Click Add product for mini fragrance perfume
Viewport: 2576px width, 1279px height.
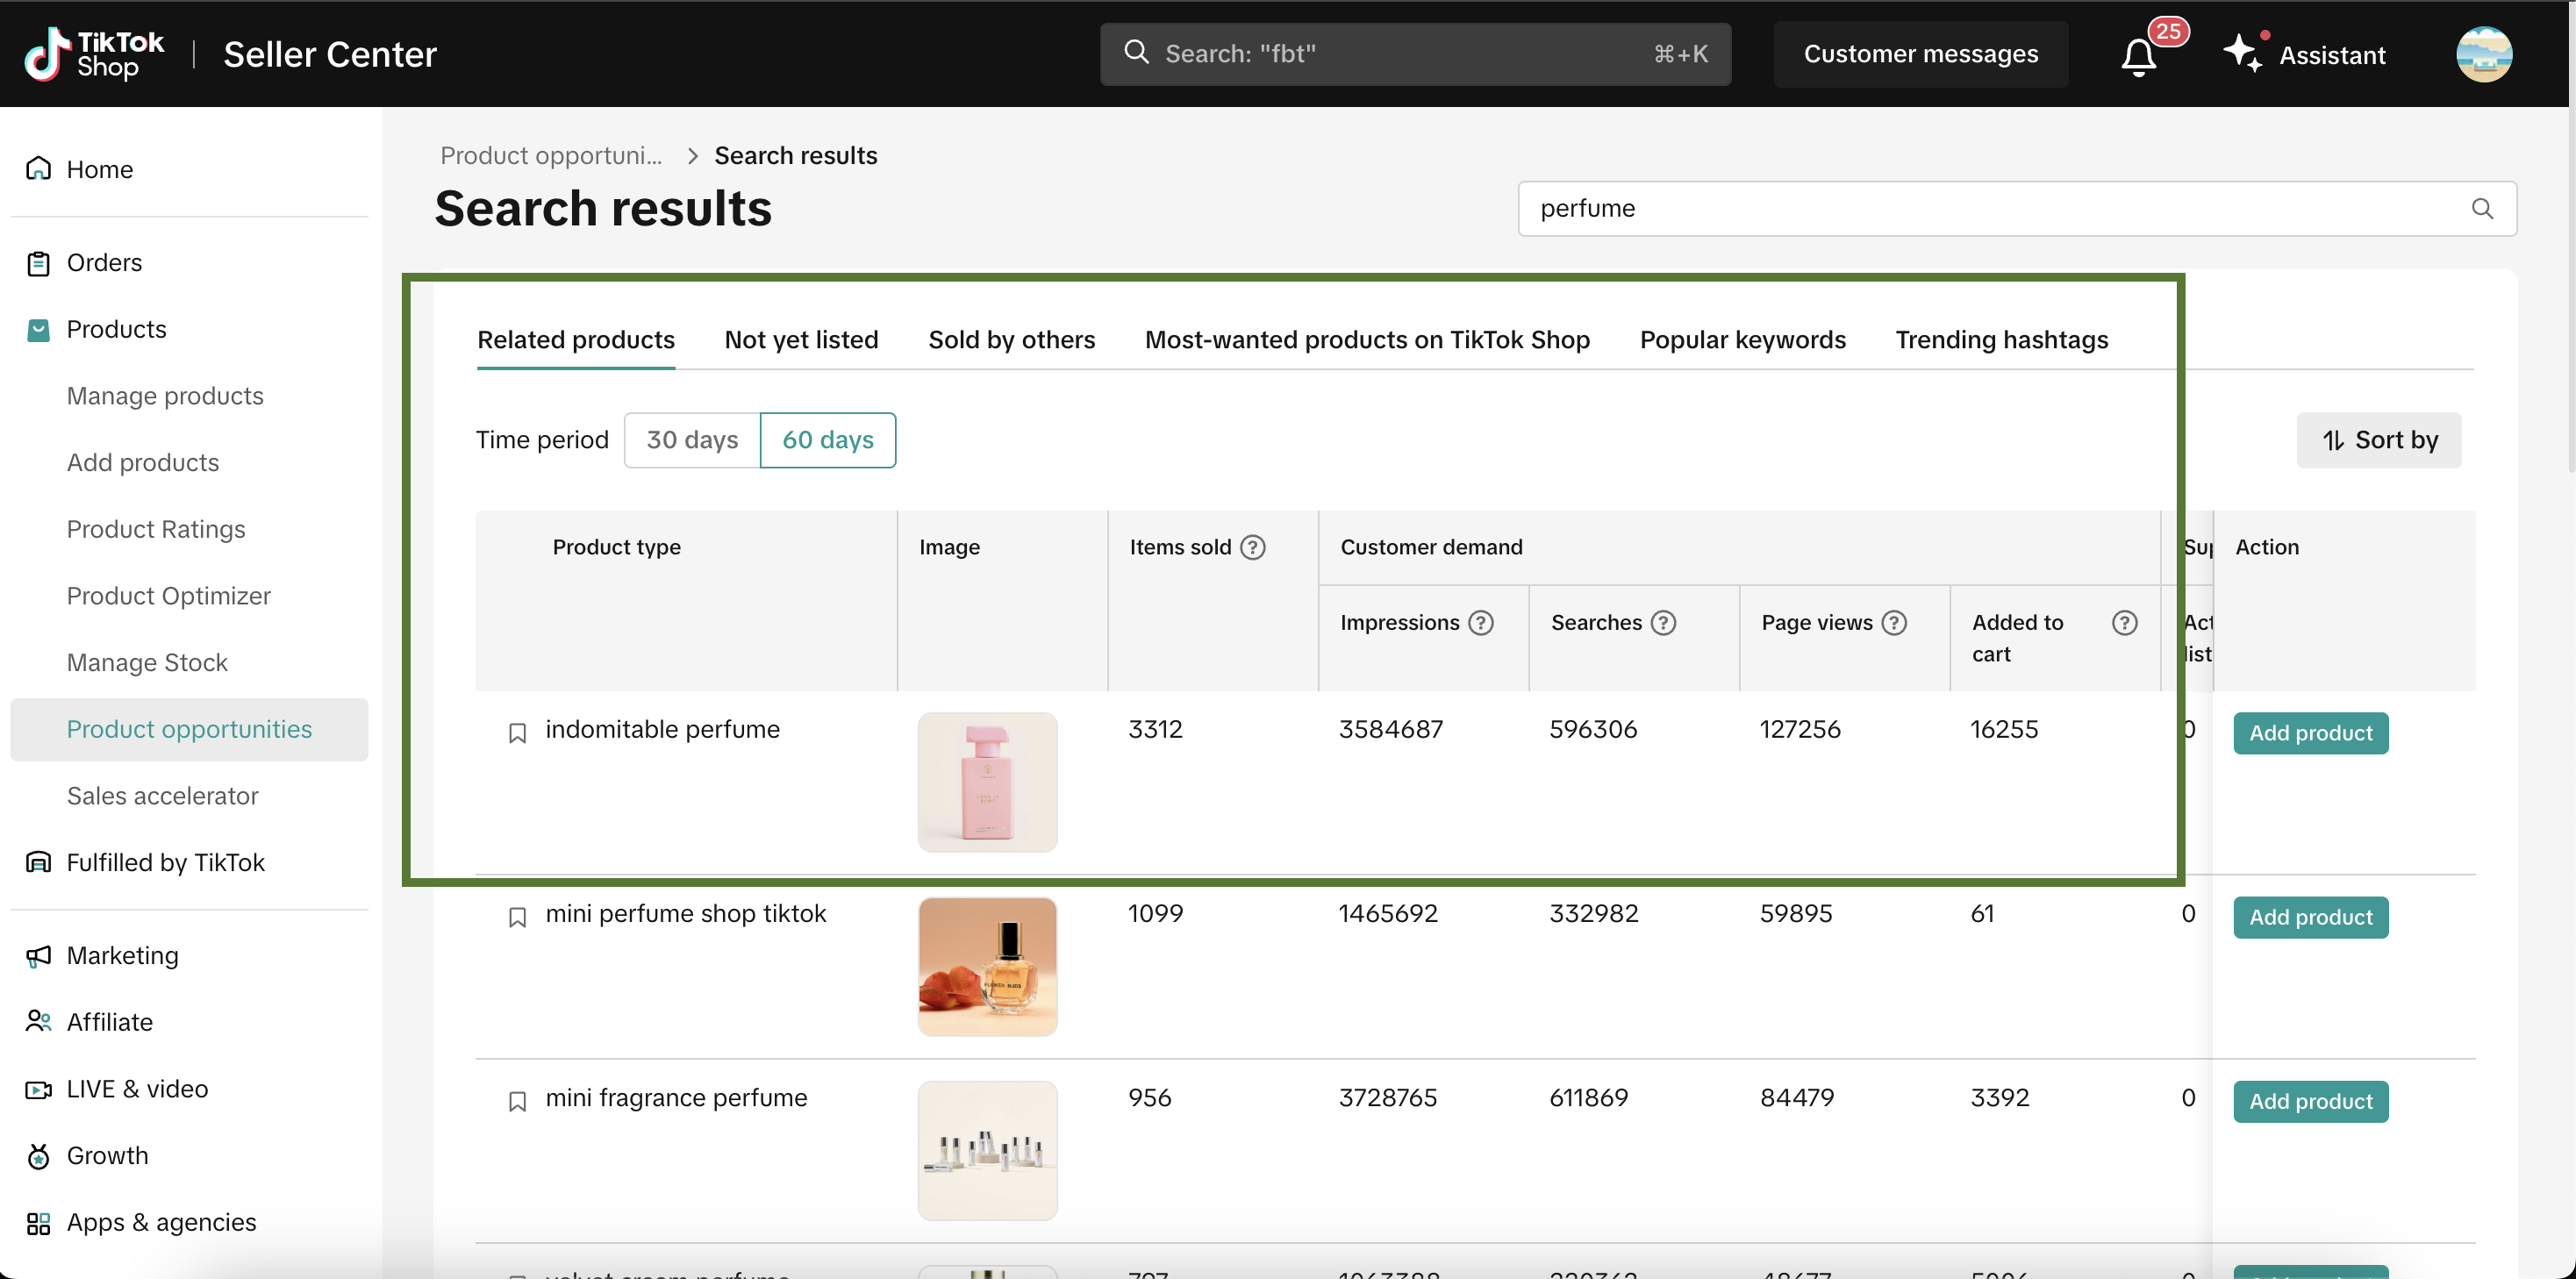click(x=2310, y=1101)
